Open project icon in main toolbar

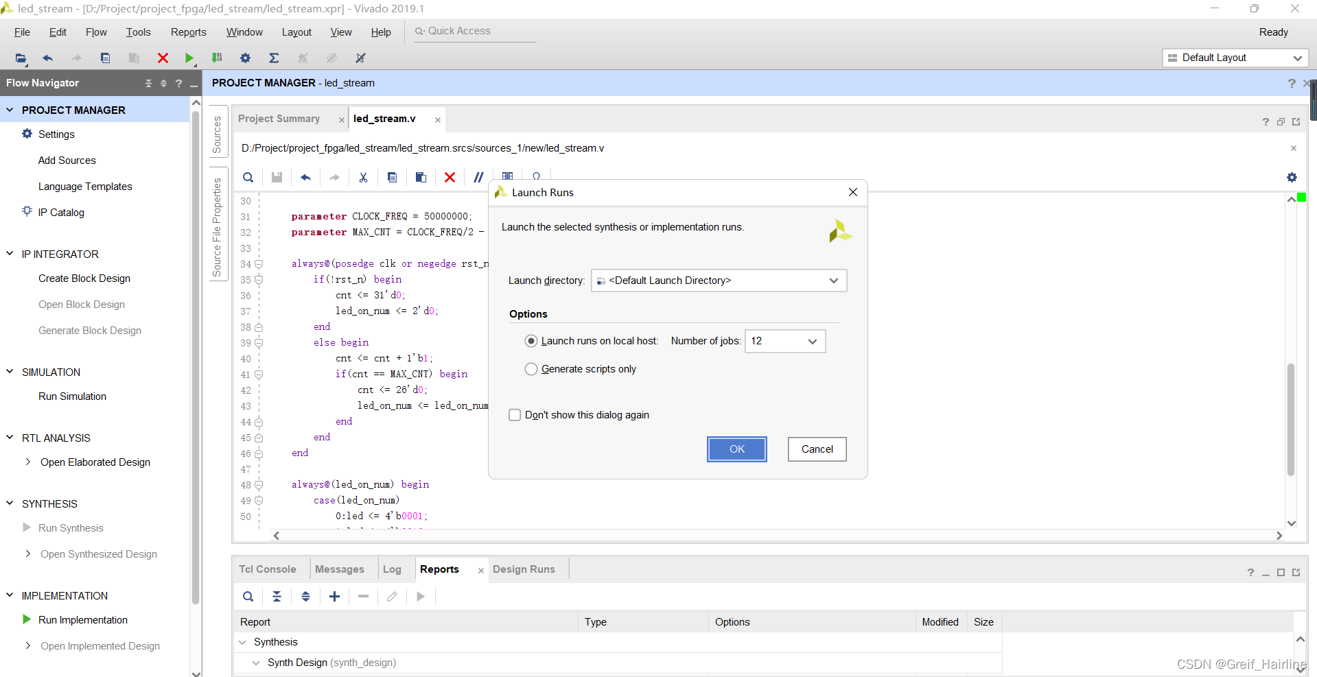pyautogui.click(x=21, y=58)
